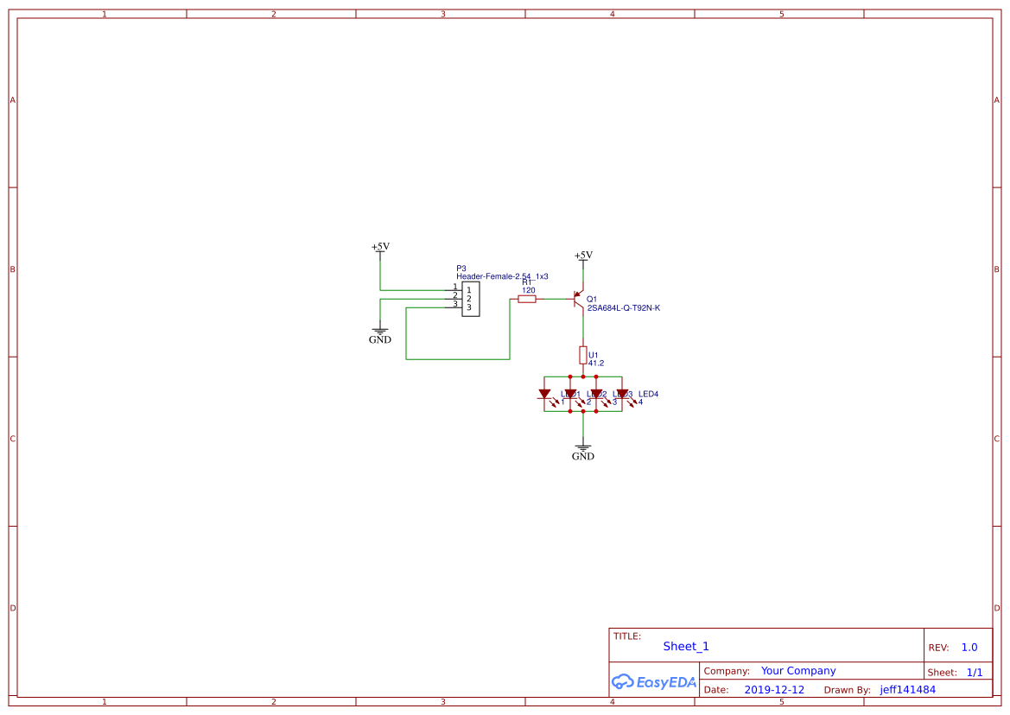Click the Sheet_1 title text
This screenshot has height=715, width=1010.
(x=685, y=646)
